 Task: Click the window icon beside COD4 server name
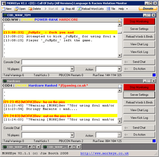coord(120,86)
